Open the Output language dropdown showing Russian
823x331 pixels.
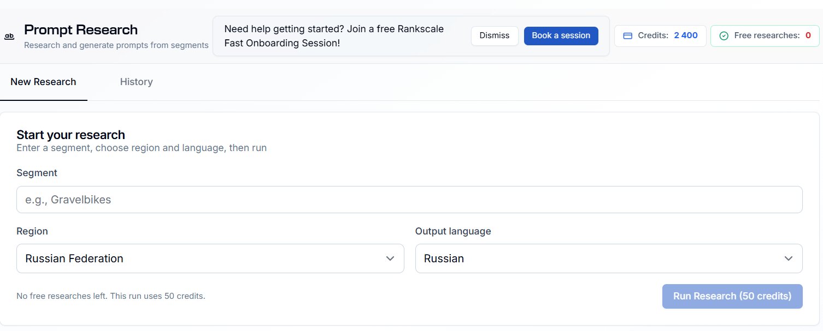(x=609, y=258)
